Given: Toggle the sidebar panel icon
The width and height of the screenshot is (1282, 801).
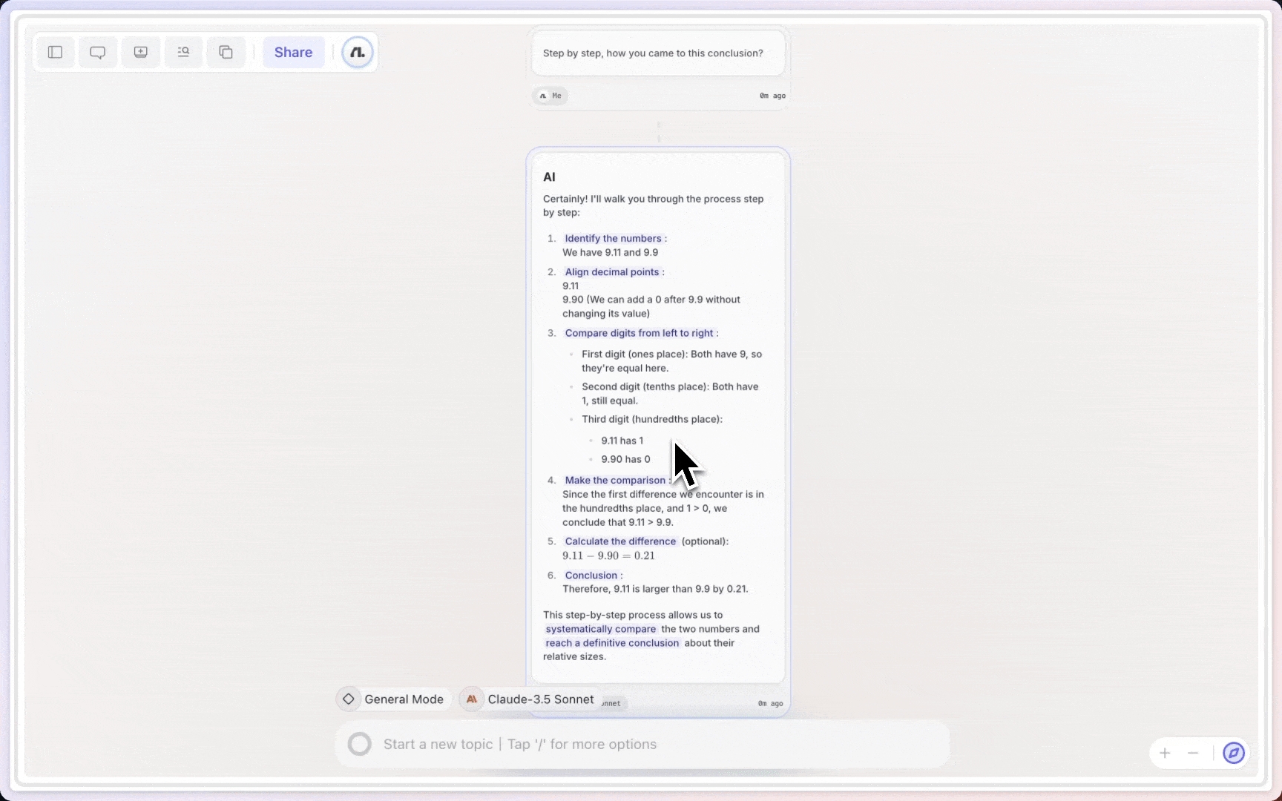Looking at the screenshot, I should click(55, 52).
